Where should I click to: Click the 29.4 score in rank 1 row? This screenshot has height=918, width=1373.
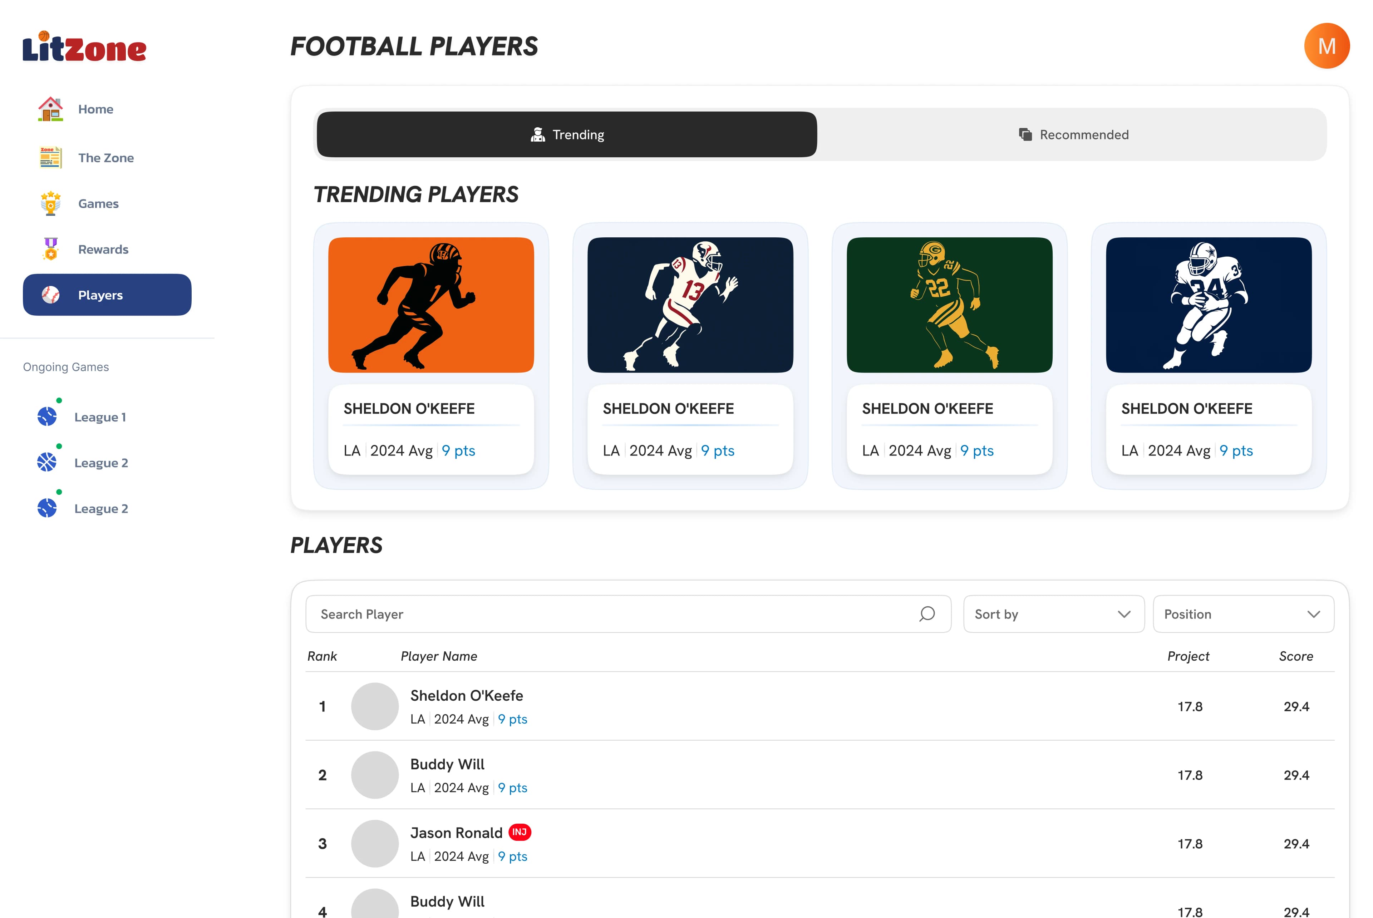[x=1296, y=706]
